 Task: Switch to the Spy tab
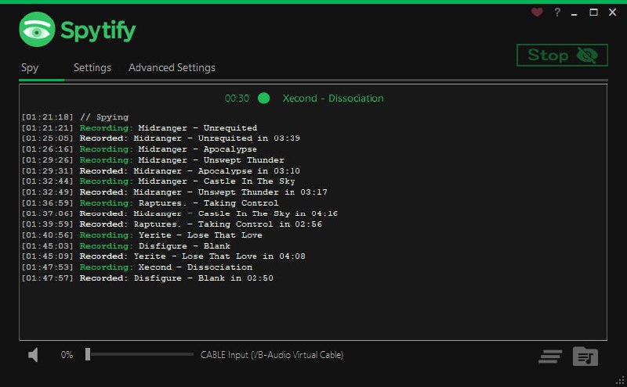[30, 68]
